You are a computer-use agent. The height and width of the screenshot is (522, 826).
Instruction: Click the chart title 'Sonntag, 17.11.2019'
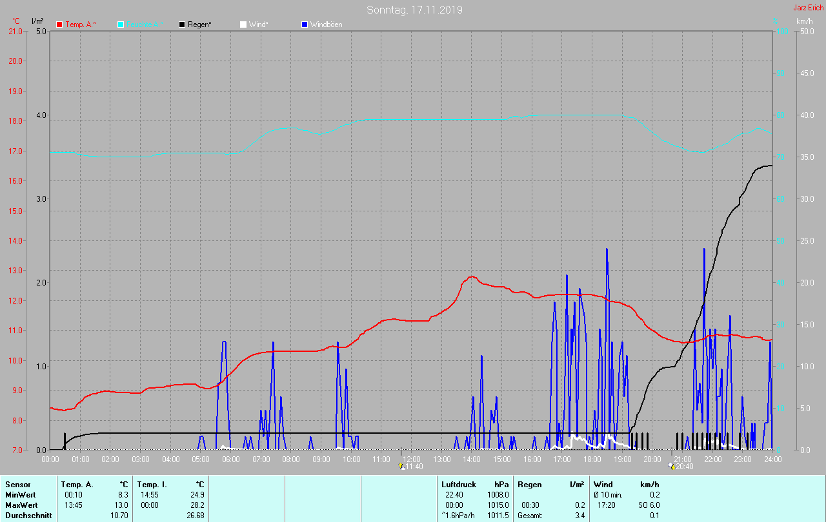coord(414,10)
